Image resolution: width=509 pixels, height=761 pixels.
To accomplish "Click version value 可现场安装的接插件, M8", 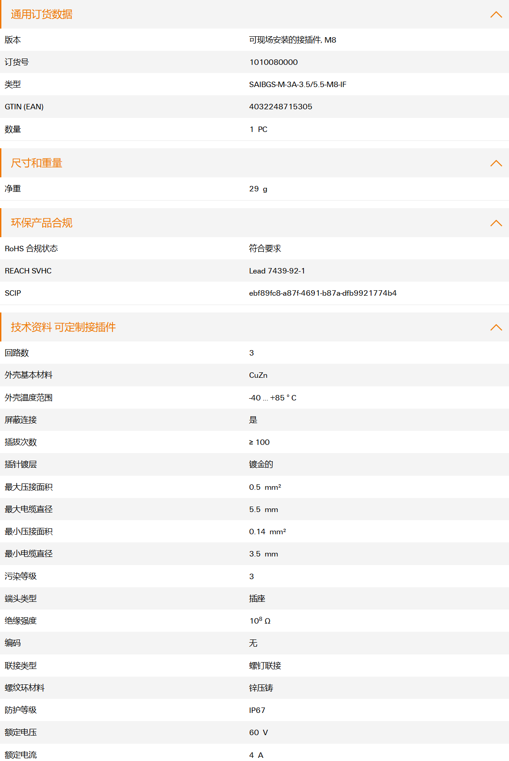I will pos(293,40).
